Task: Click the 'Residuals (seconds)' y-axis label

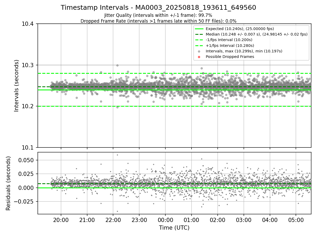Action: pos(8,183)
